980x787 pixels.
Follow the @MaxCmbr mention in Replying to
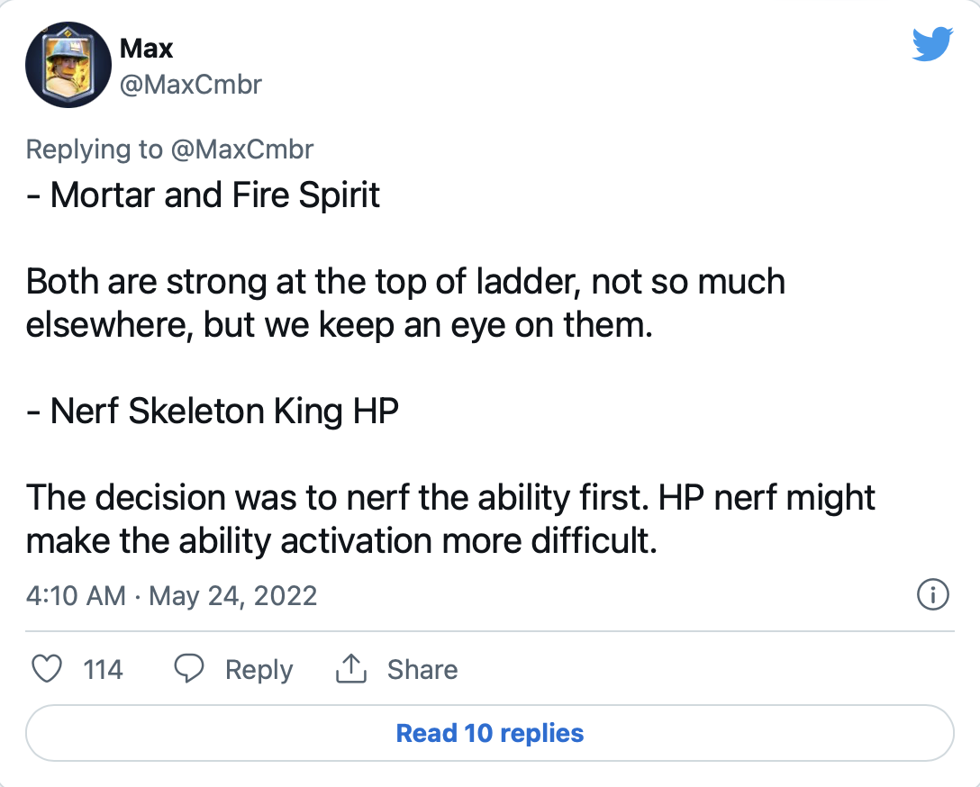242,149
